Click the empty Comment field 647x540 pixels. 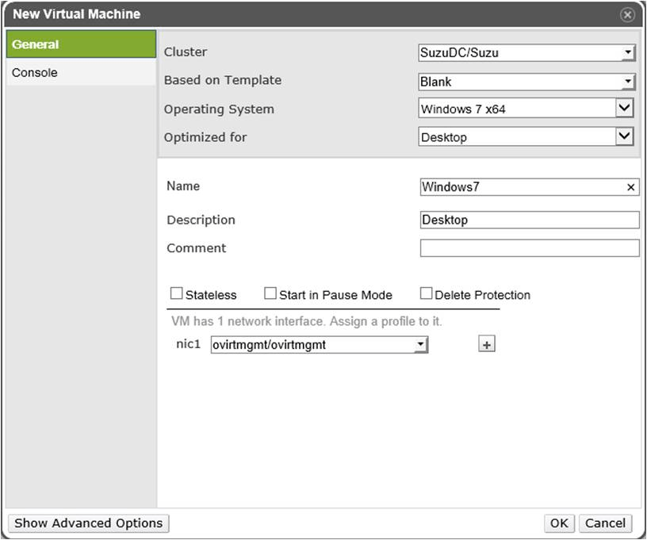coord(529,248)
